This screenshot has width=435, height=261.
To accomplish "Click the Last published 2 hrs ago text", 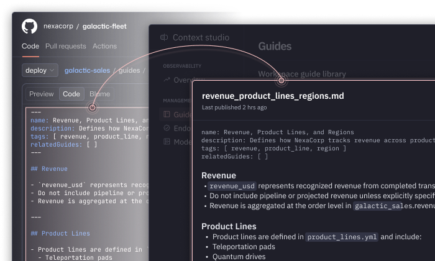I will pos(234,108).
